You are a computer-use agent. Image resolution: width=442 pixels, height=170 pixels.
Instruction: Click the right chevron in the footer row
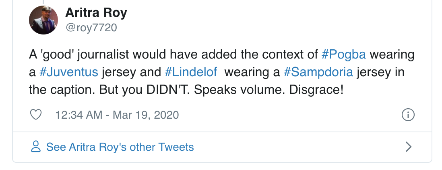coord(408,147)
